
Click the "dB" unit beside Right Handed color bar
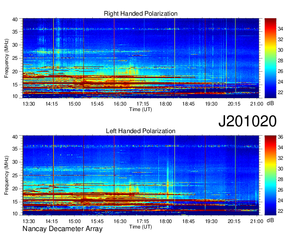(270, 103)
